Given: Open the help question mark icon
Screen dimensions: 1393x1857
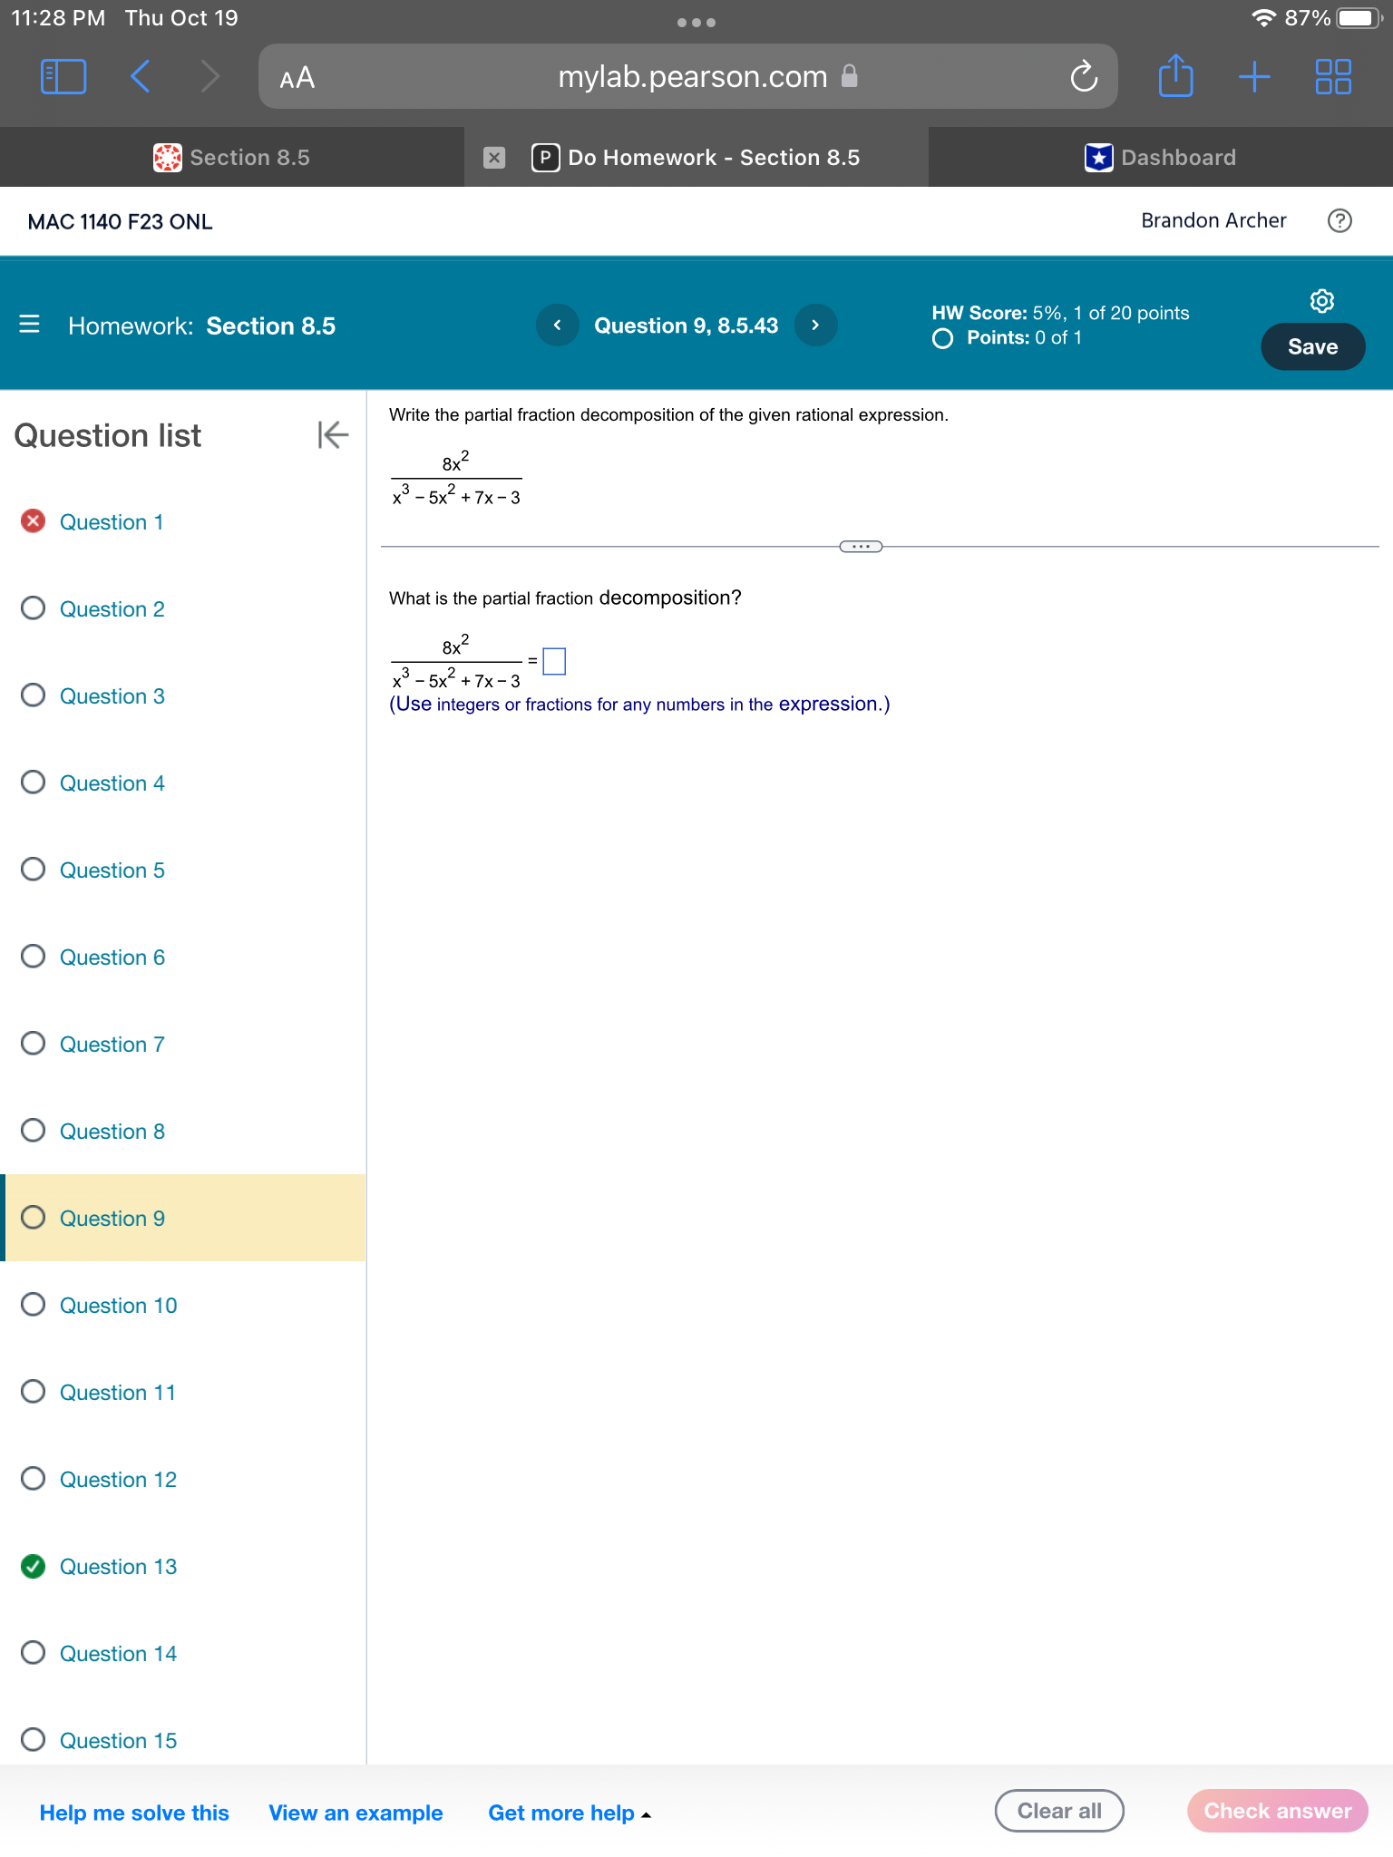Looking at the screenshot, I should click(x=1339, y=220).
